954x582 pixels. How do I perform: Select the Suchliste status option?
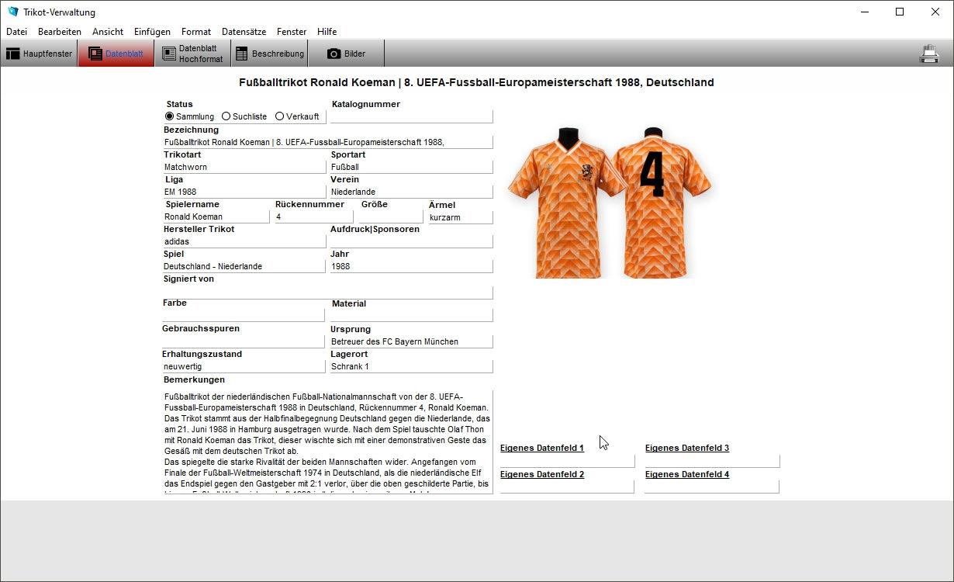[226, 116]
